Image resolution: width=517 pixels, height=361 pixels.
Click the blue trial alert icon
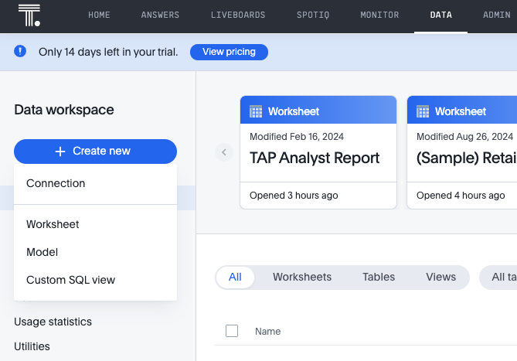20,52
